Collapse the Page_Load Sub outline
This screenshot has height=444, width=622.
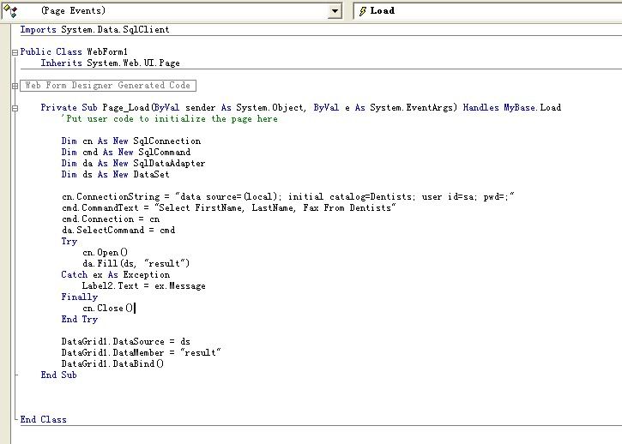point(15,108)
